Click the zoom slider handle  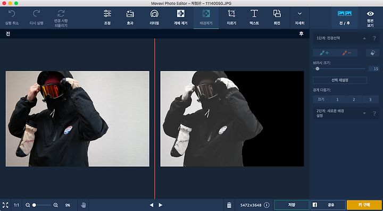click(x=34, y=205)
